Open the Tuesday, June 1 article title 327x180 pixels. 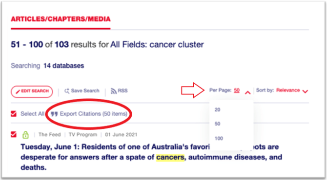click(x=151, y=157)
